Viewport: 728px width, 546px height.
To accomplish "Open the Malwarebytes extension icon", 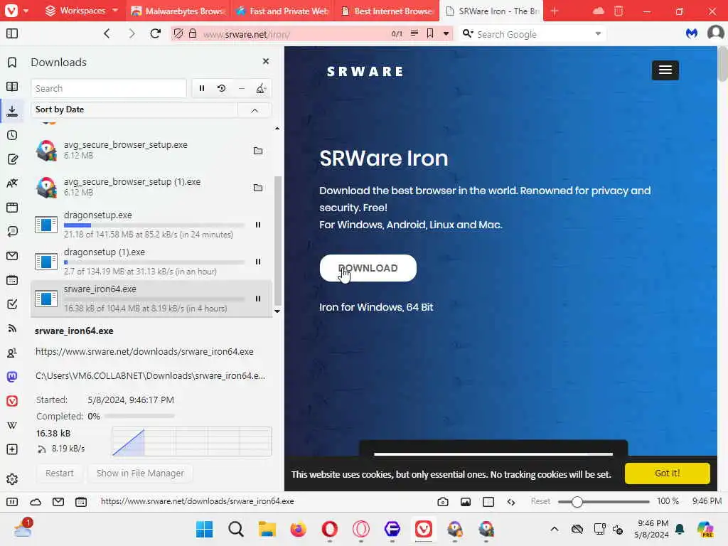I will [x=692, y=33].
